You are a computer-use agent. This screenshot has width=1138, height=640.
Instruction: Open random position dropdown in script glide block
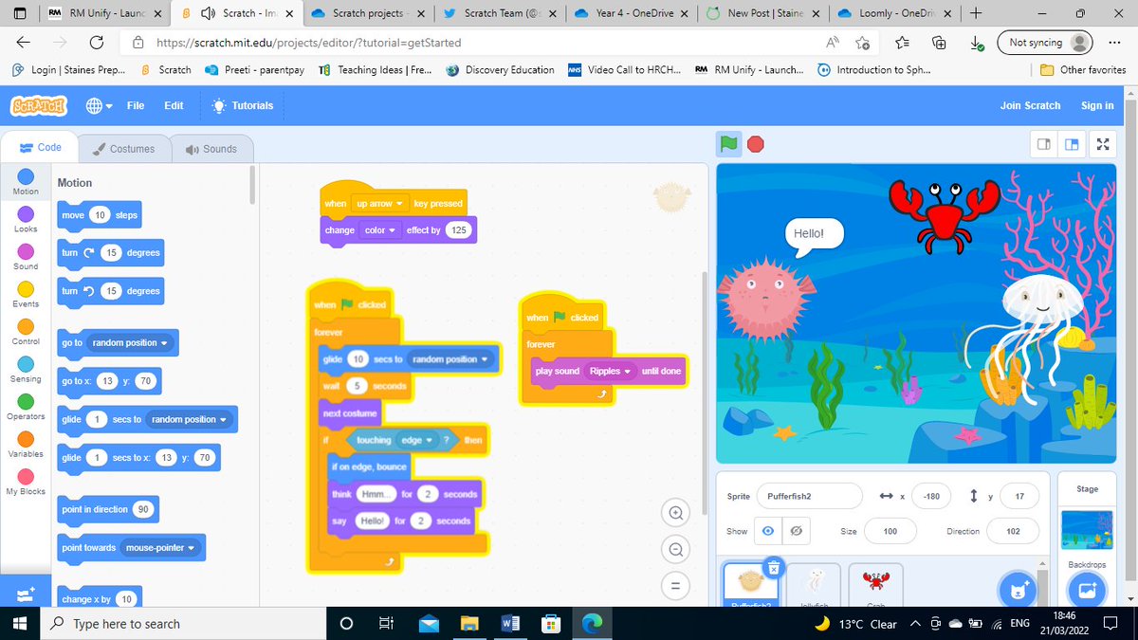pyautogui.click(x=450, y=359)
